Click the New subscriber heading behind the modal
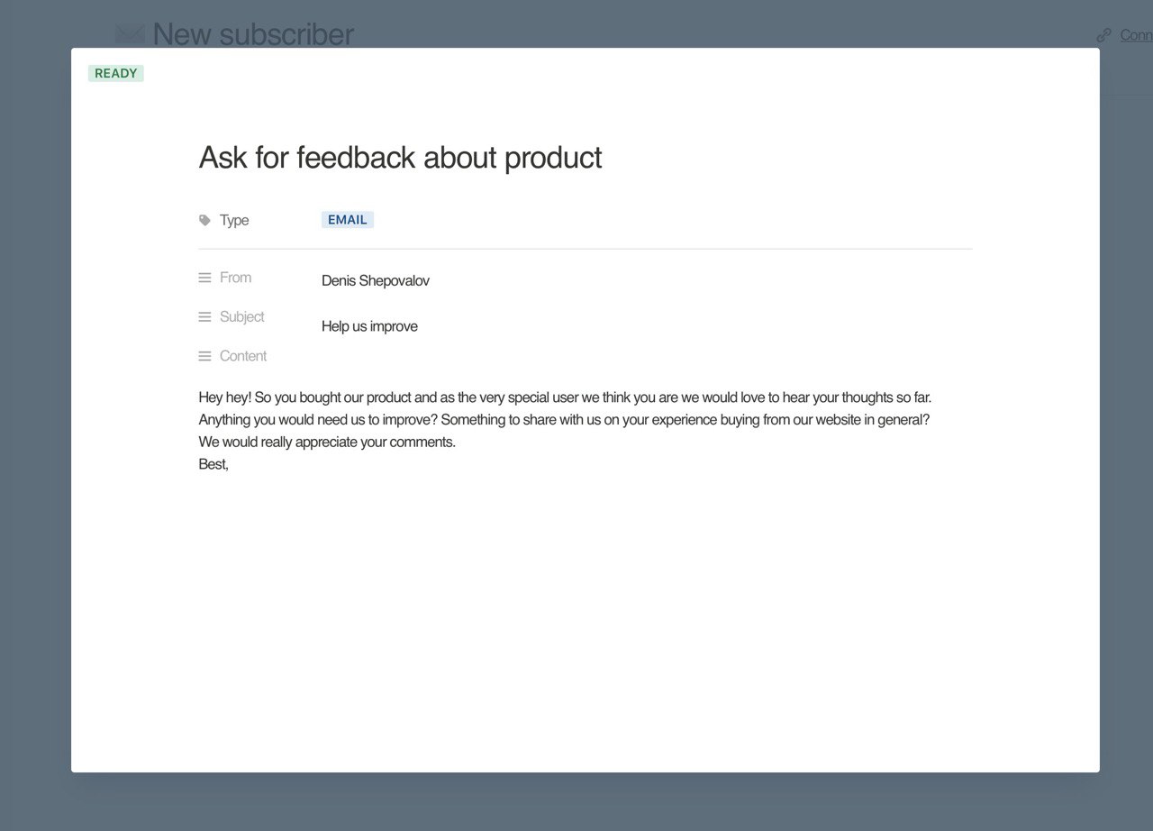 [x=253, y=34]
